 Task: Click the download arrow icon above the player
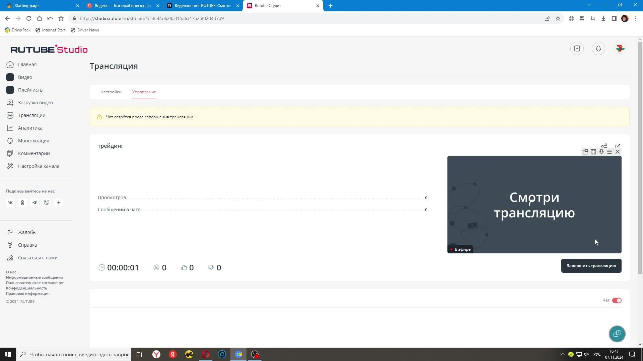601,152
